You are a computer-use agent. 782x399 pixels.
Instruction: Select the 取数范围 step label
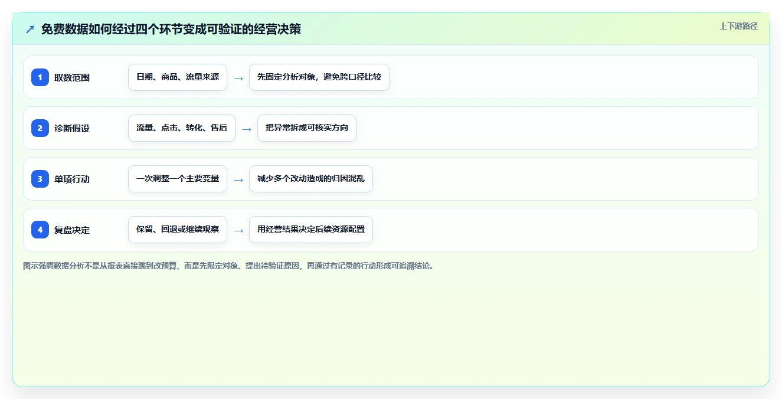[72, 77]
